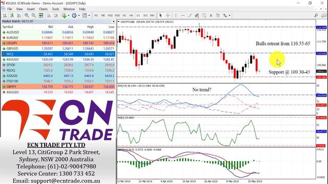328x184 pixels.
Task: Open the search magnifier at top right
Action: [x=316, y=15]
